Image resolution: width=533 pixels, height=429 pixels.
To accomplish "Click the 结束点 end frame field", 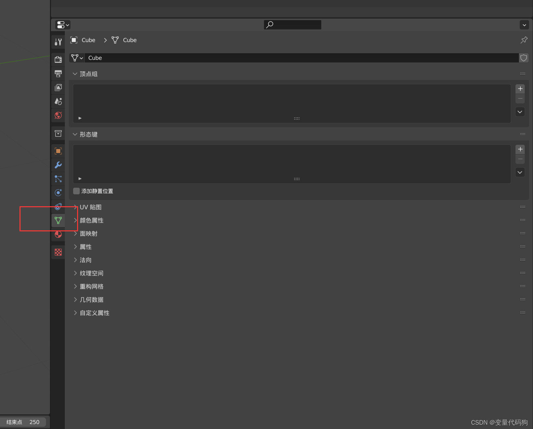I will tap(23, 422).
